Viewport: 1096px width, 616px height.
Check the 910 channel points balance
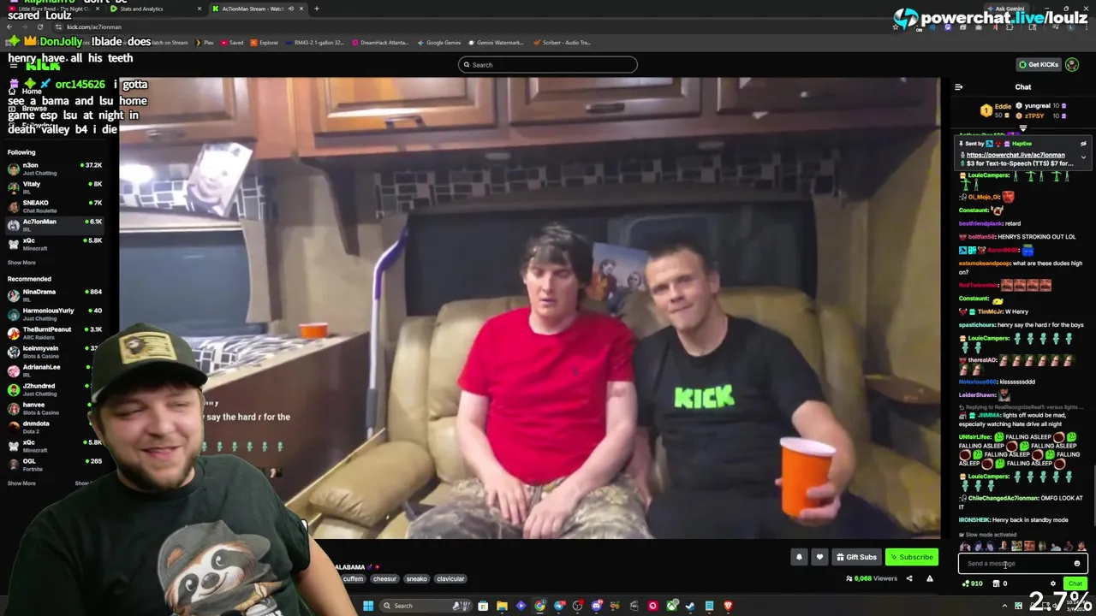[972, 583]
